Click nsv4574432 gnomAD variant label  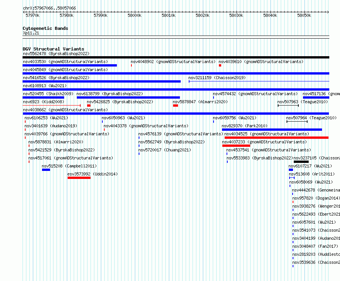[x=255, y=94]
